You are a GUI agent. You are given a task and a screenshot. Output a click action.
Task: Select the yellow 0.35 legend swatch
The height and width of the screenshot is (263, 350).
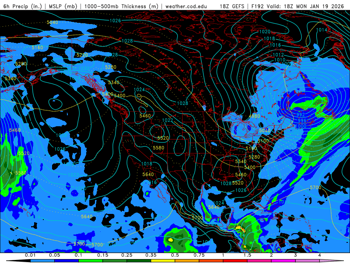[x=163, y=261]
